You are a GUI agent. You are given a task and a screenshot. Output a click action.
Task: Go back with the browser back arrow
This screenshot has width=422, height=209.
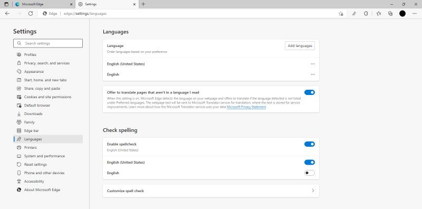point(7,14)
